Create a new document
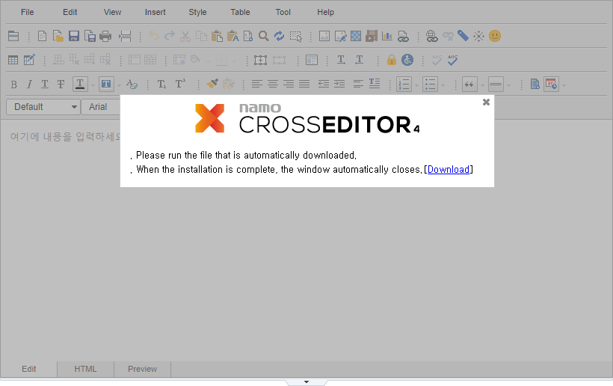613x386 pixels. click(42, 36)
